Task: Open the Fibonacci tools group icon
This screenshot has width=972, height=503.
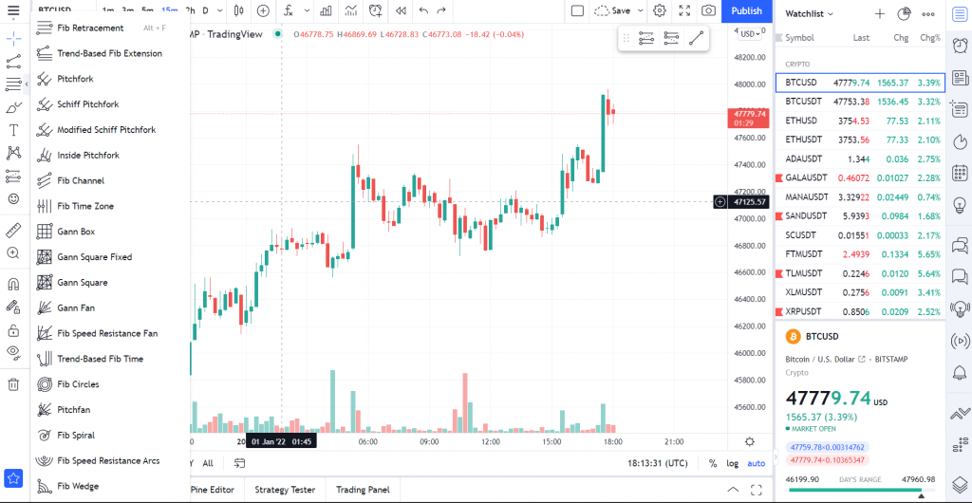Action: [x=13, y=84]
